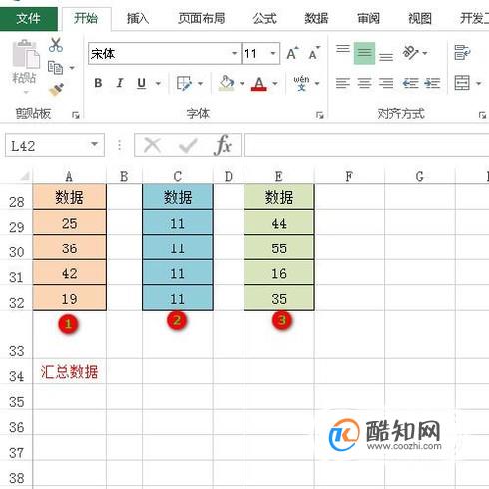Click the 粘贴 paste button
The image size is (489, 489).
point(24,67)
